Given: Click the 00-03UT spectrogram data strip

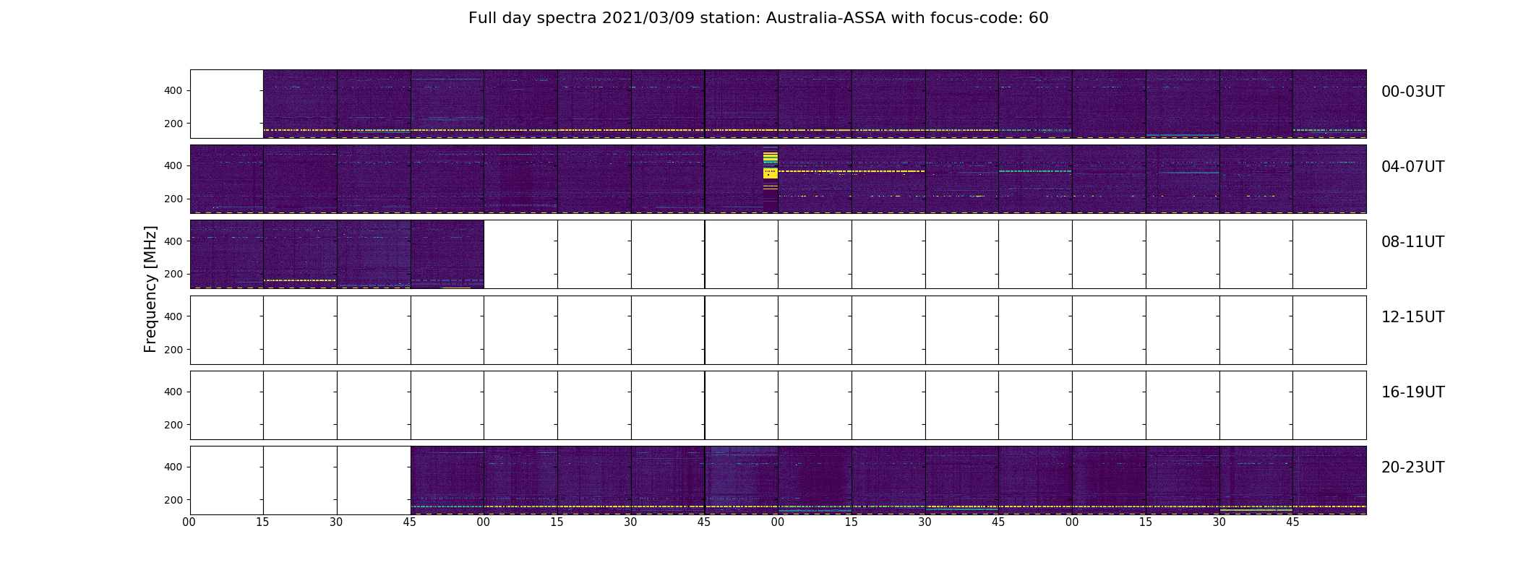Looking at the screenshot, I should (815, 104).
